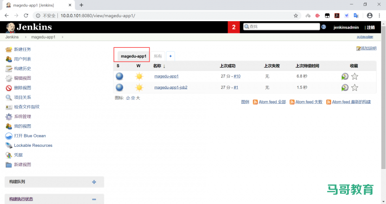
Task: Favorite magedu-app1-job2 with the star icon
Action: click(354, 88)
